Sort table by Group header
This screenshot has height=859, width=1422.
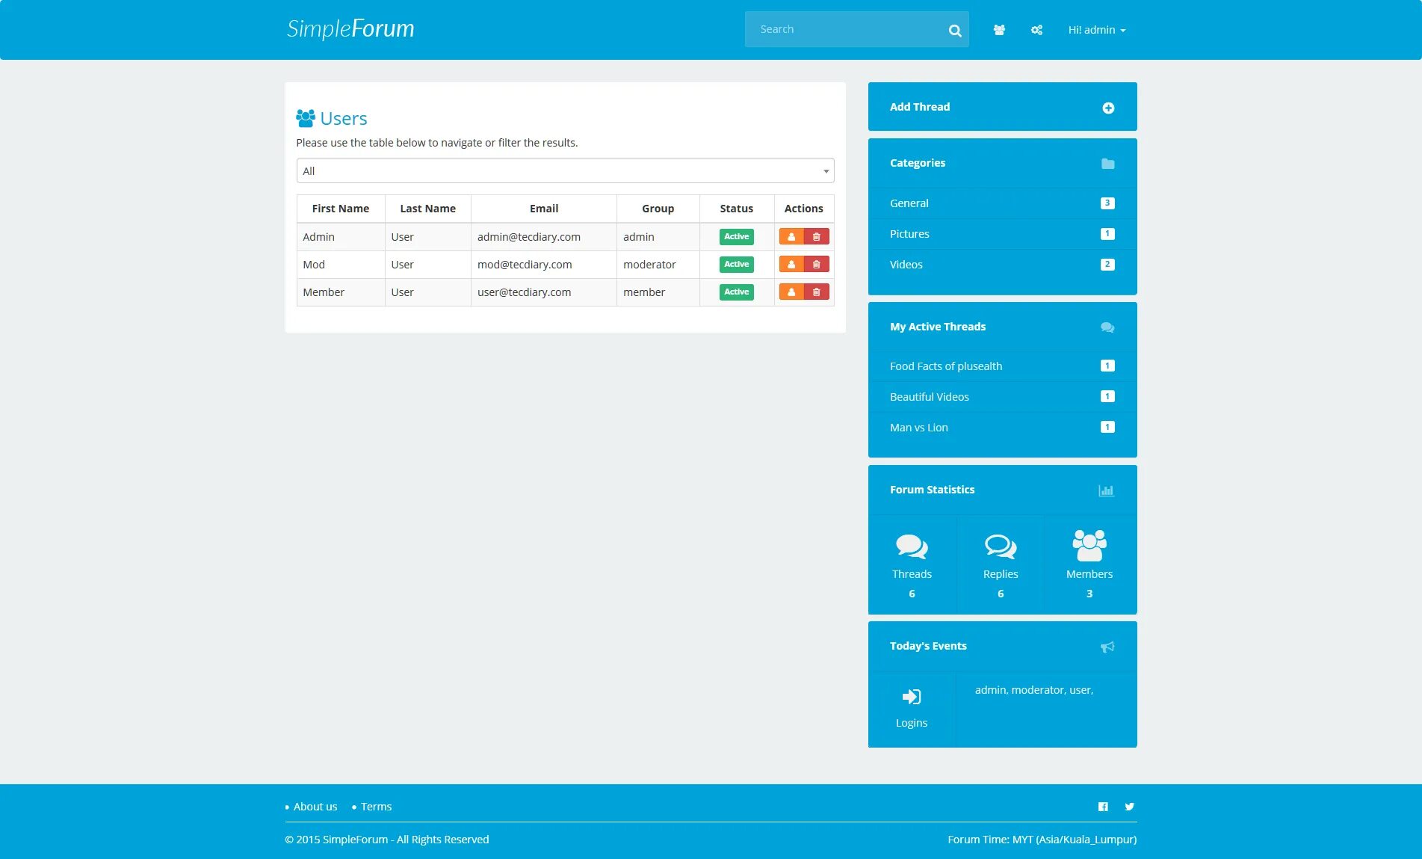[x=658, y=209]
